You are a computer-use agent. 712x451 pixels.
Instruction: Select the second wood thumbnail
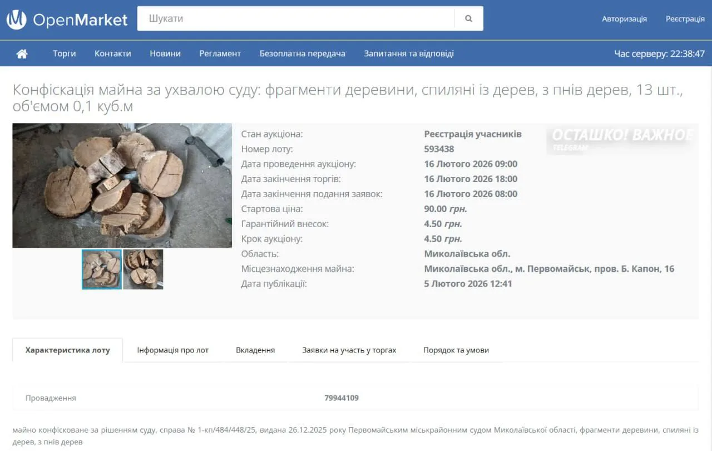143,269
